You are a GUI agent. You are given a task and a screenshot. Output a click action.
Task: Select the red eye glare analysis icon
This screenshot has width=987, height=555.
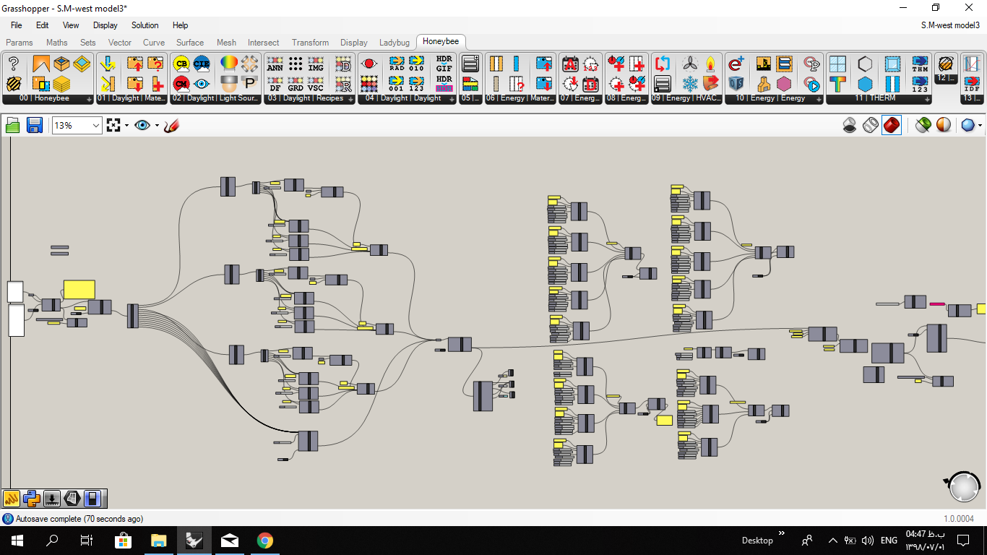tap(369, 64)
